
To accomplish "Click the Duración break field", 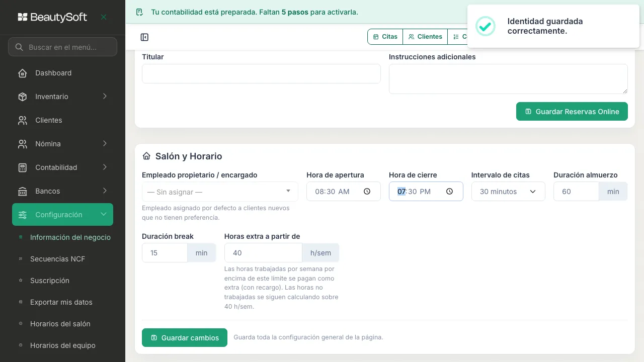I will pyautogui.click(x=165, y=253).
